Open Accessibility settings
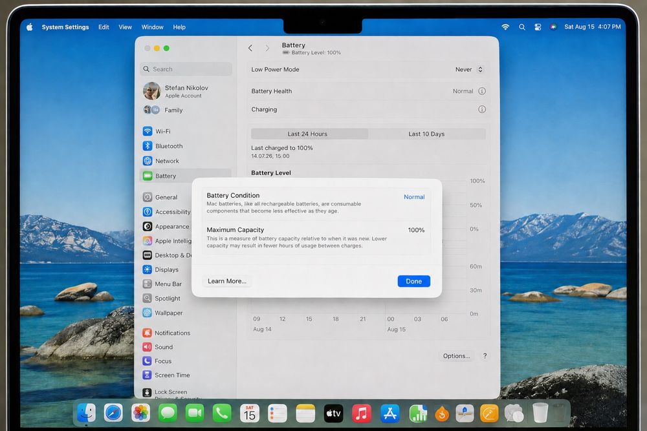Image resolution: width=647 pixels, height=431 pixels. point(166,212)
